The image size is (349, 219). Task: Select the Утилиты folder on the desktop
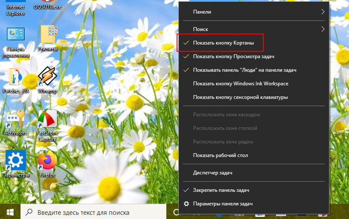point(47,38)
